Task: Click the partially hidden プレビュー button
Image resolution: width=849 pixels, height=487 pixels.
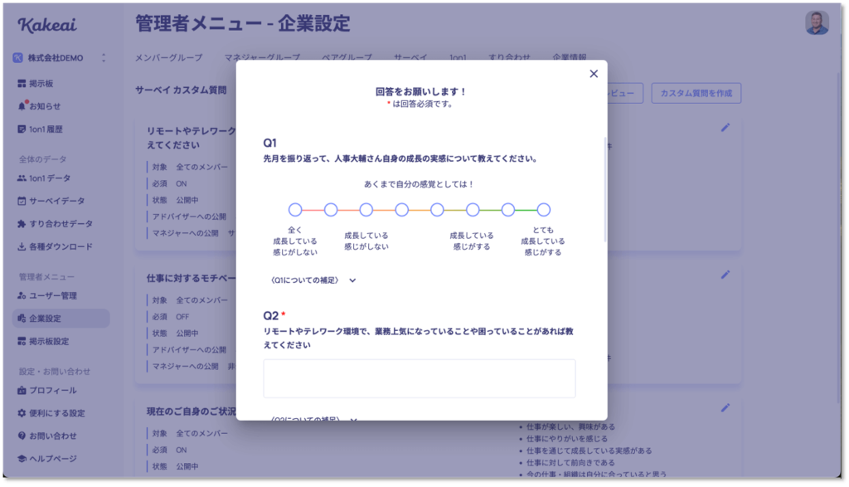Action: [625, 93]
